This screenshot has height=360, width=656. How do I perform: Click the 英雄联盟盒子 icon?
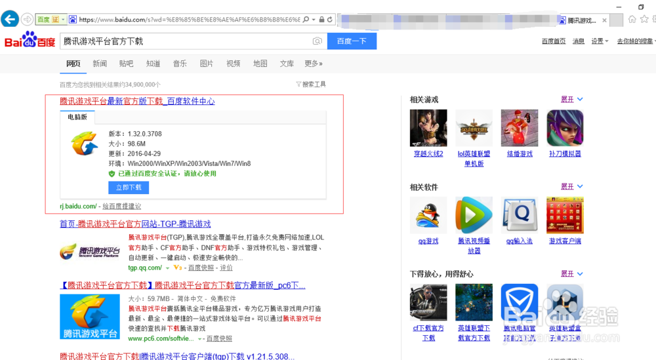point(565,302)
